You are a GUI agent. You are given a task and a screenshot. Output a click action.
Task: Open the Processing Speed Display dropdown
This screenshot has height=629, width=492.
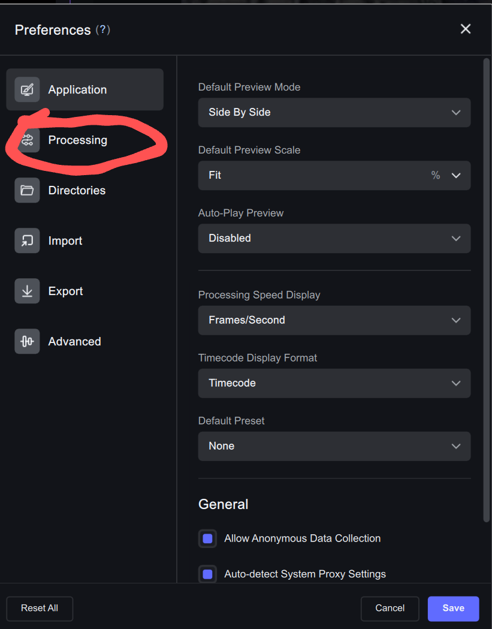(334, 320)
